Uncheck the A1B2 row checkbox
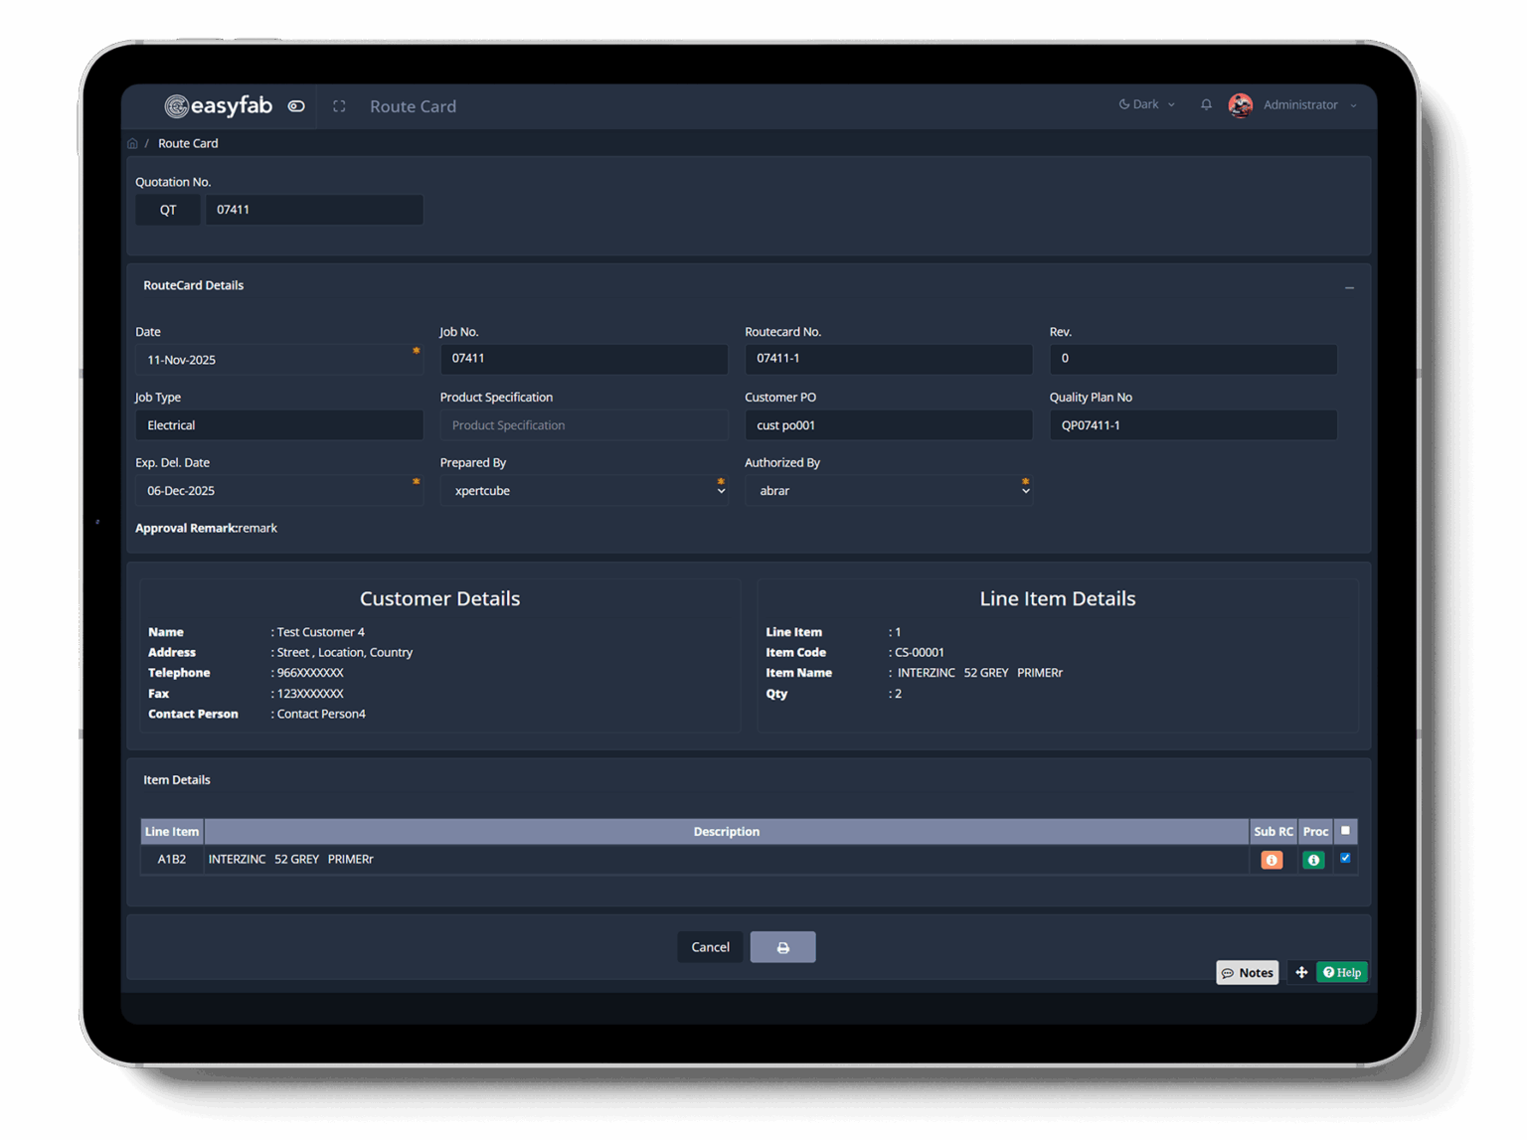Screen dimensions: 1527x1140 [x=1345, y=859]
